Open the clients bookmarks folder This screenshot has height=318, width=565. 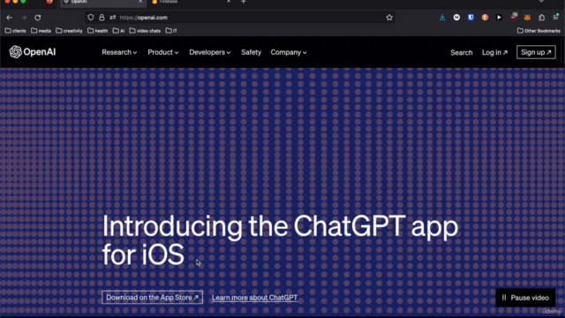point(16,31)
